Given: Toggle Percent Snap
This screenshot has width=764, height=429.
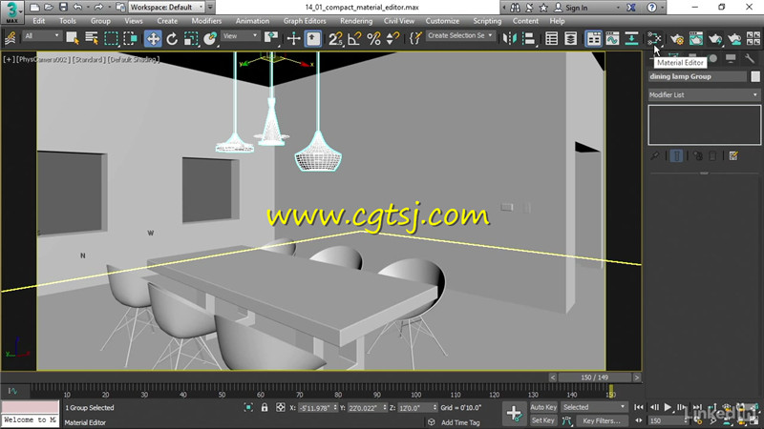Looking at the screenshot, I should pyautogui.click(x=373, y=38).
